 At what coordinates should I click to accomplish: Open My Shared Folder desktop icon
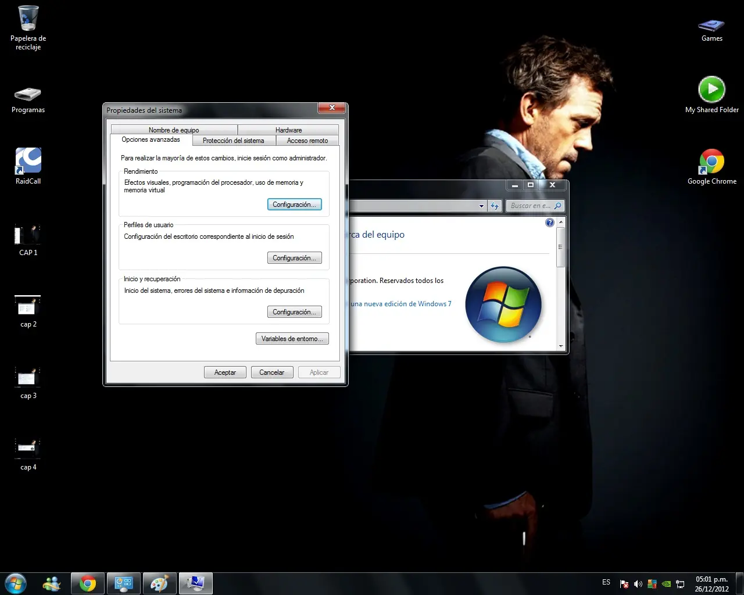tap(711, 91)
